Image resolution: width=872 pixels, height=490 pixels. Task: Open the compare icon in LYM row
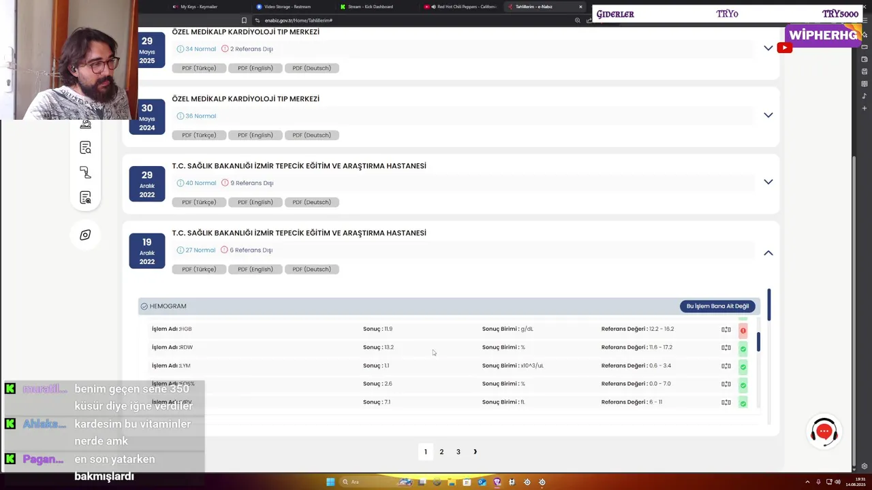click(x=726, y=366)
